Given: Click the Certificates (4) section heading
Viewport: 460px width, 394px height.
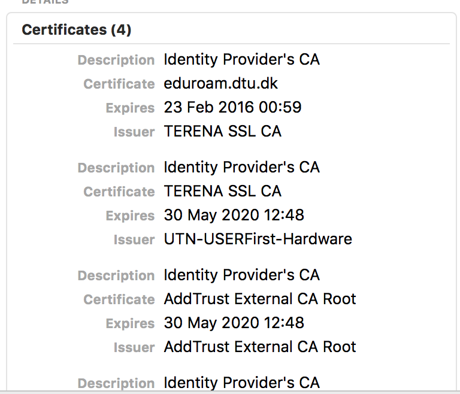Looking at the screenshot, I should [77, 30].
